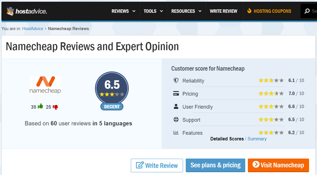Click the arrow icon on Visit Namecheap button
The image size is (317, 175).
tap(256, 164)
